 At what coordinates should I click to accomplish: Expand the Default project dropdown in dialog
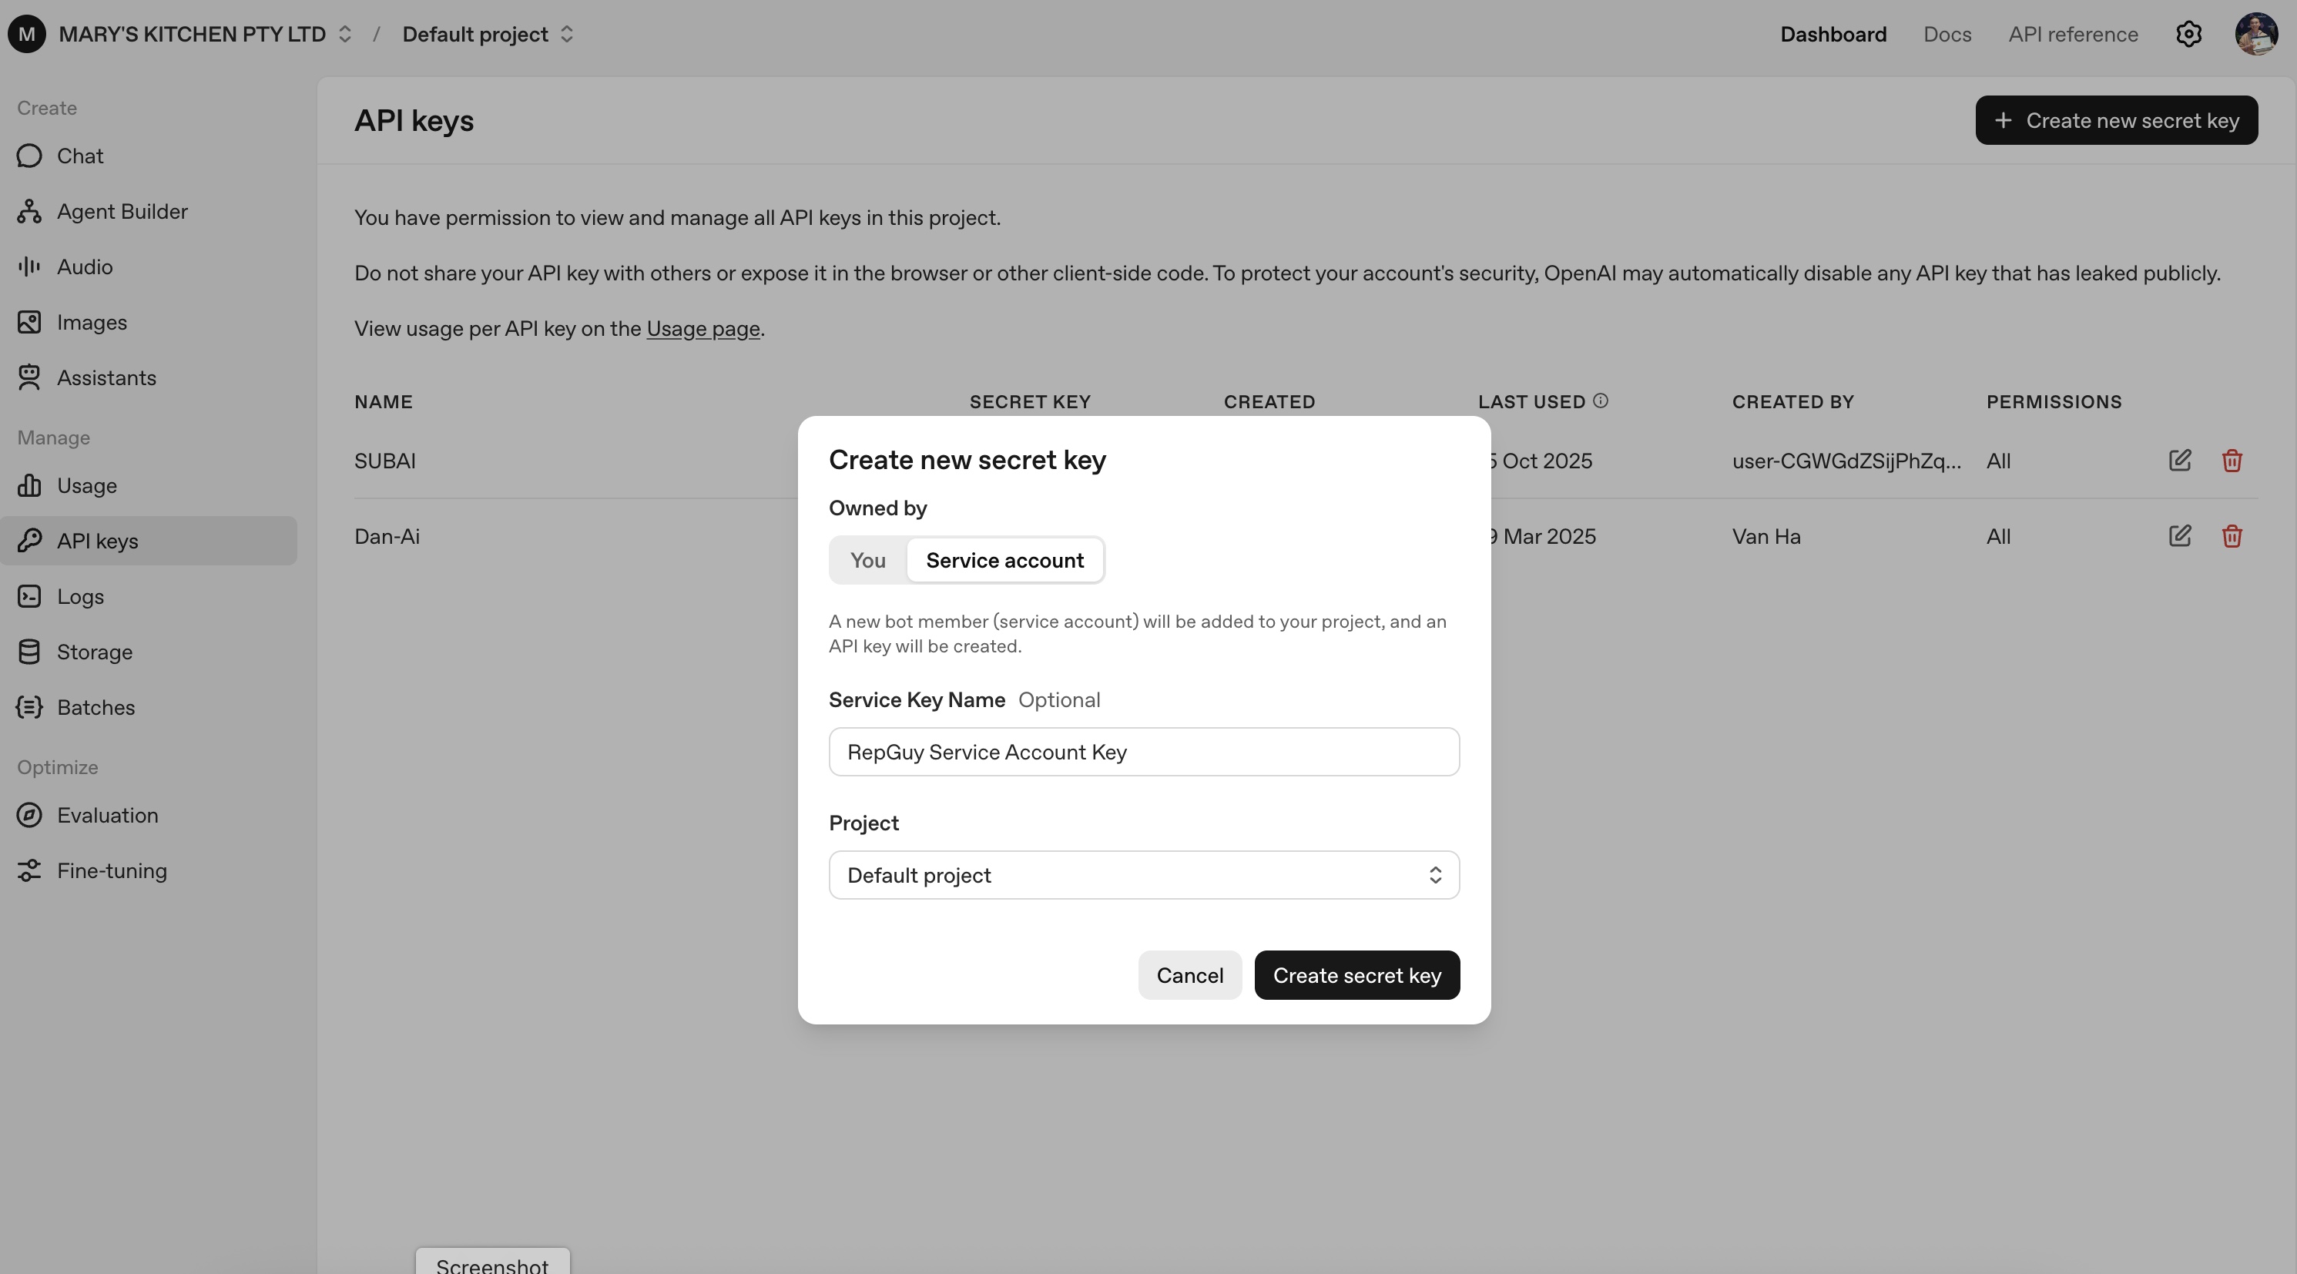[x=1143, y=874]
